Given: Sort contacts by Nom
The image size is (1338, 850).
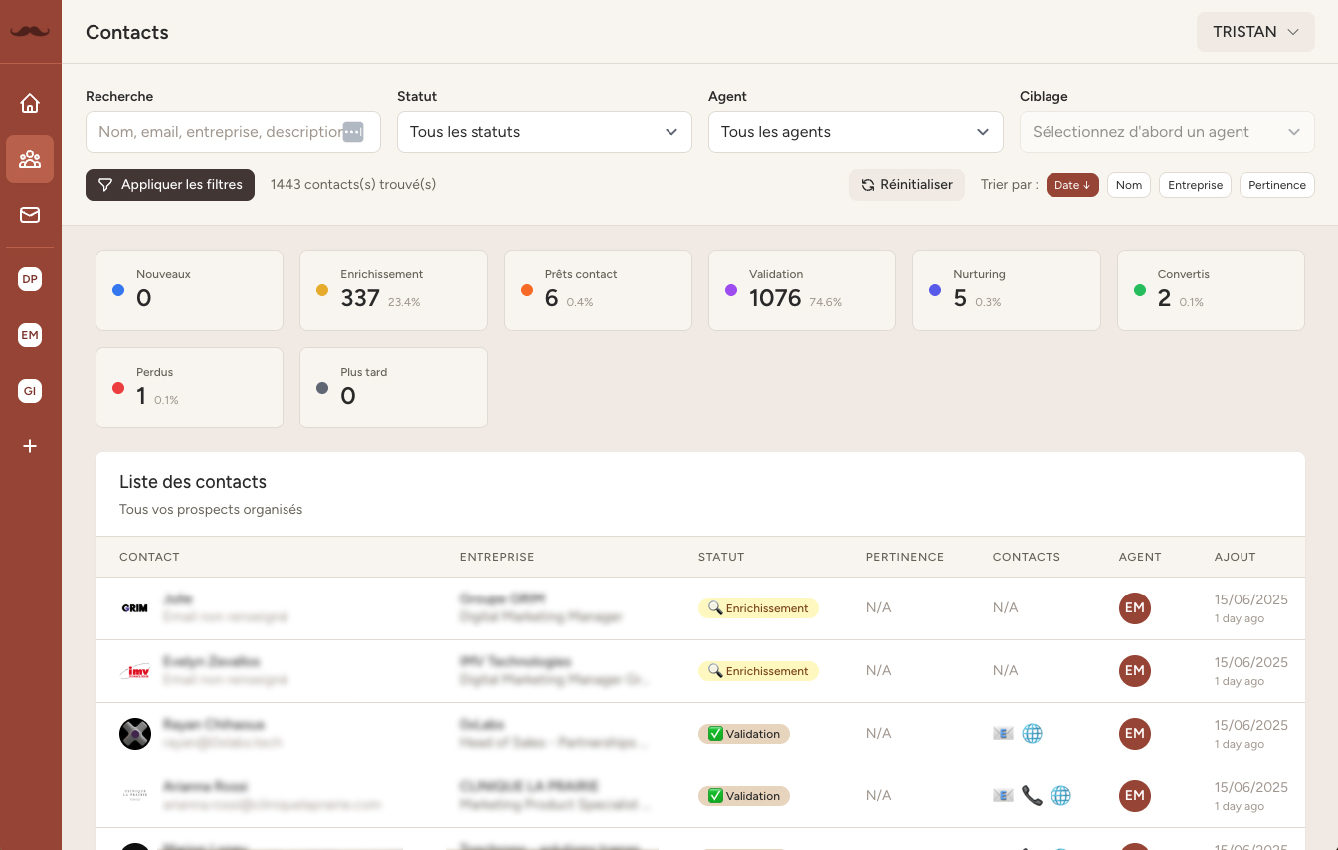Looking at the screenshot, I should pos(1129,185).
